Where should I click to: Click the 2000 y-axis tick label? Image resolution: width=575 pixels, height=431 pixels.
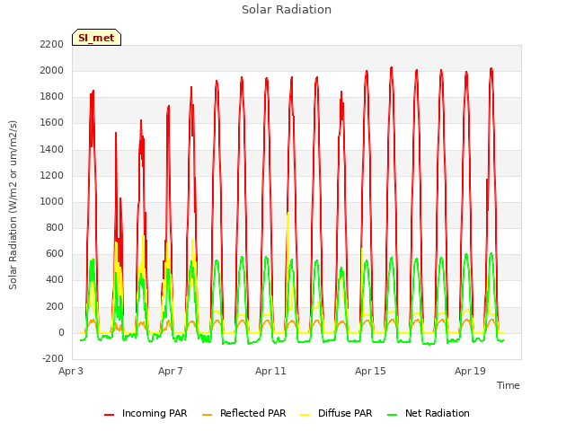point(52,70)
